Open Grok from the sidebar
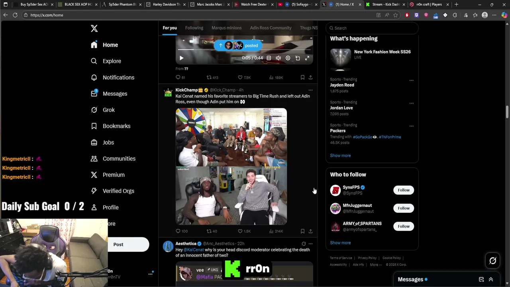 point(103,110)
